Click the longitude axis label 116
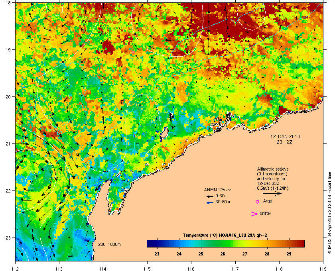 point(191,269)
